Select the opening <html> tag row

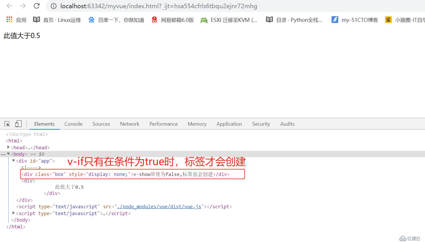click(x=14, y=141)
